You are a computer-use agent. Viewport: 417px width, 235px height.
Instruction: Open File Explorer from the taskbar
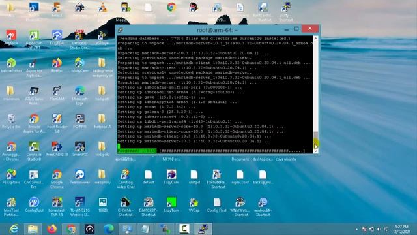(x=33, y=229)
